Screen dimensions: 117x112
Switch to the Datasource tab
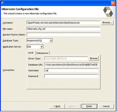pyautogui.click(x=42, y=53)
